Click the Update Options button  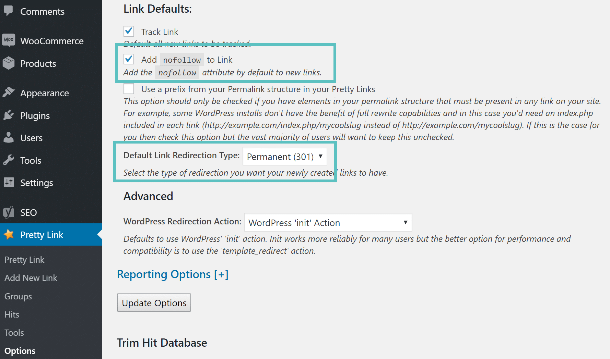tap(154, 302)
